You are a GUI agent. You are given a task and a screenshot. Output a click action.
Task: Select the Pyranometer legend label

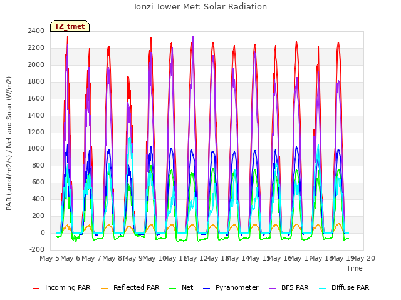tap(237, 287)
